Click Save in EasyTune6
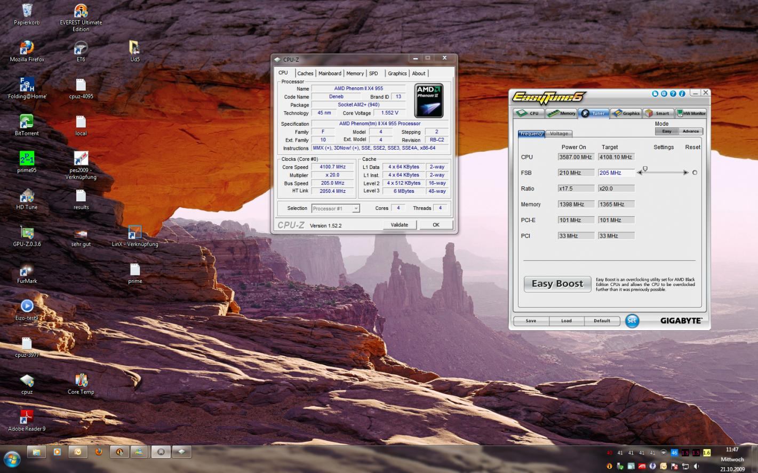The width and height of the screenshot is (758, 473). pos(531,321)
